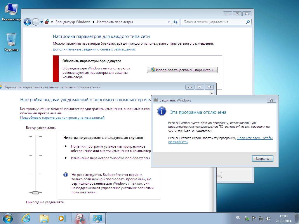Click the firewall icon in address bar
Image resolution: width=299 pixels, height=224 pixels.
pos(47,22)
